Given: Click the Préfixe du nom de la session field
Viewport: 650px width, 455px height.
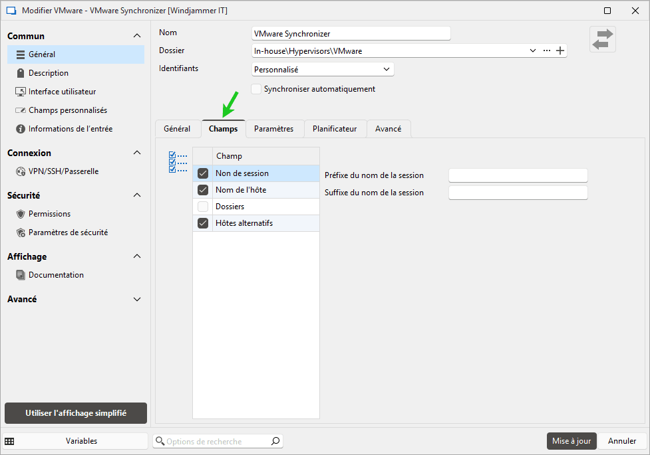Looking at the screenshot, I should (x=518, y=175).
